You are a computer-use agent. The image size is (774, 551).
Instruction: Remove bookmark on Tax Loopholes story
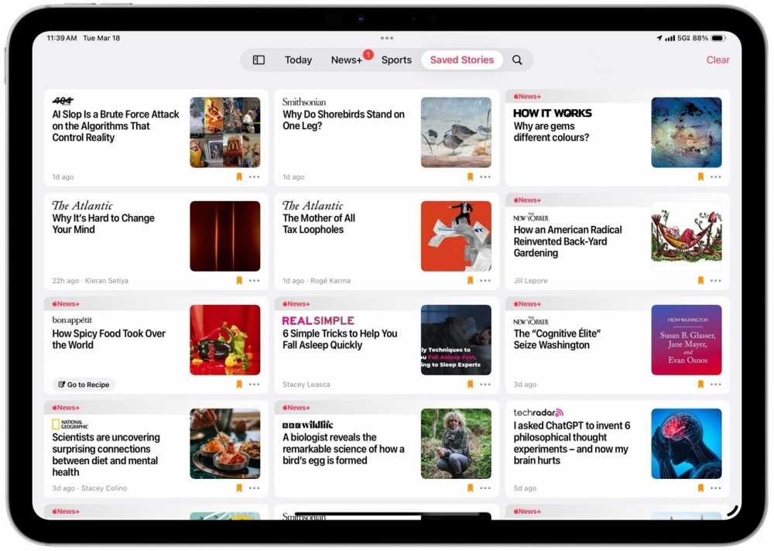point(470,280)
